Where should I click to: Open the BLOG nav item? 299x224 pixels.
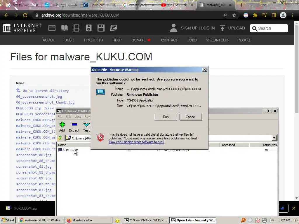click(x=69, y=40)
